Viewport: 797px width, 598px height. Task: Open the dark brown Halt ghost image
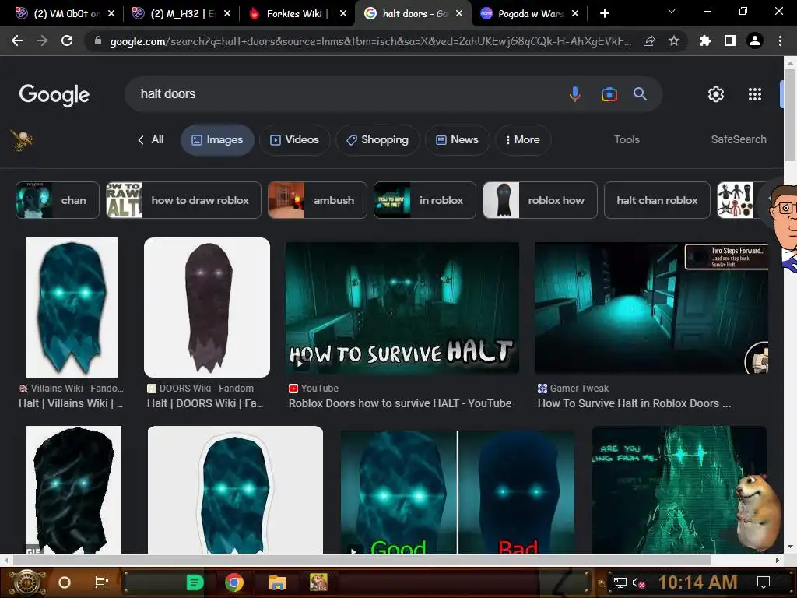207,307
